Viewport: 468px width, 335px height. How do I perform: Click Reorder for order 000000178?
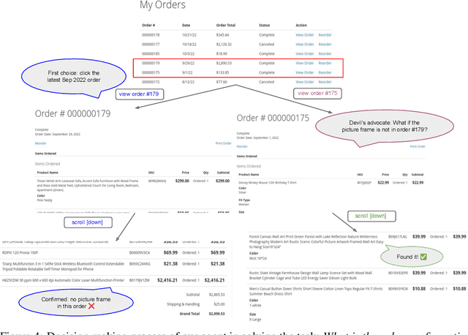pyautogui.click(x=325, y=34)
